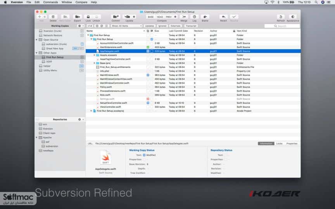Image resolution: width=335 pixels, height=209 pixels.
Task: Click the Resolve checkmark icon
Action: [x=234, y=17]
